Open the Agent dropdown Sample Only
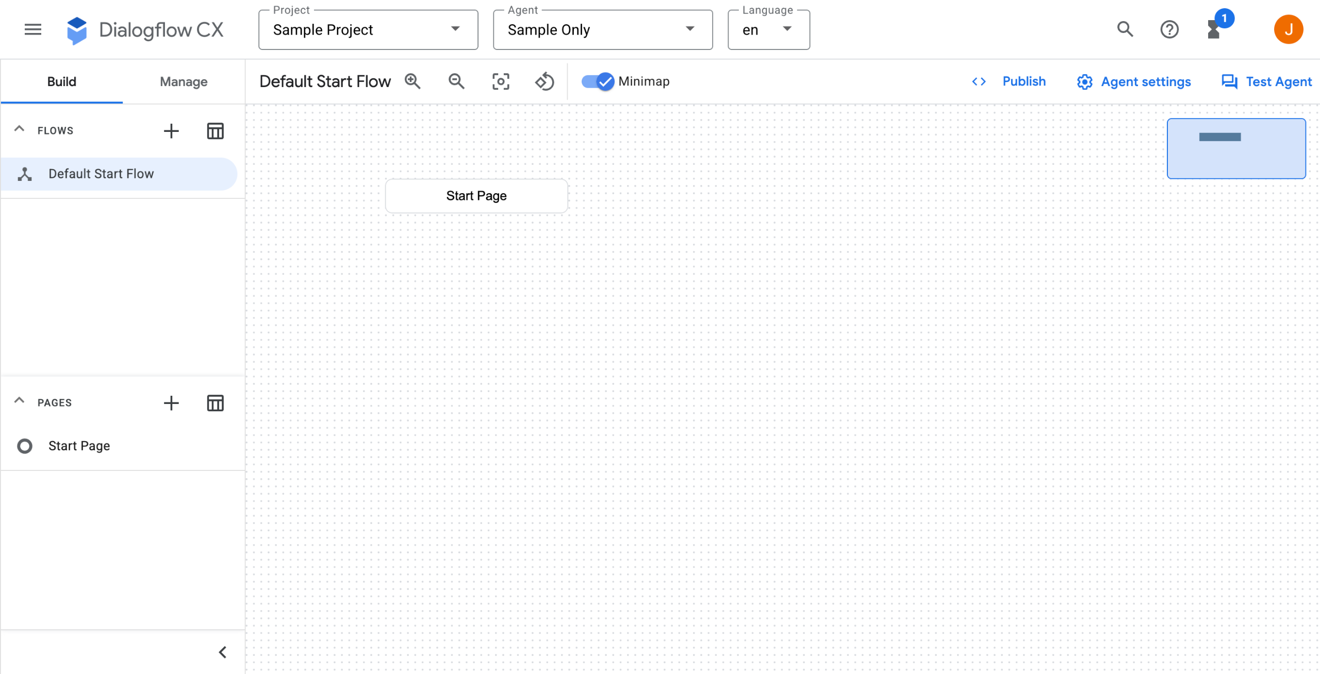This screenshot has width=1320, height=674. pos(603,30)
